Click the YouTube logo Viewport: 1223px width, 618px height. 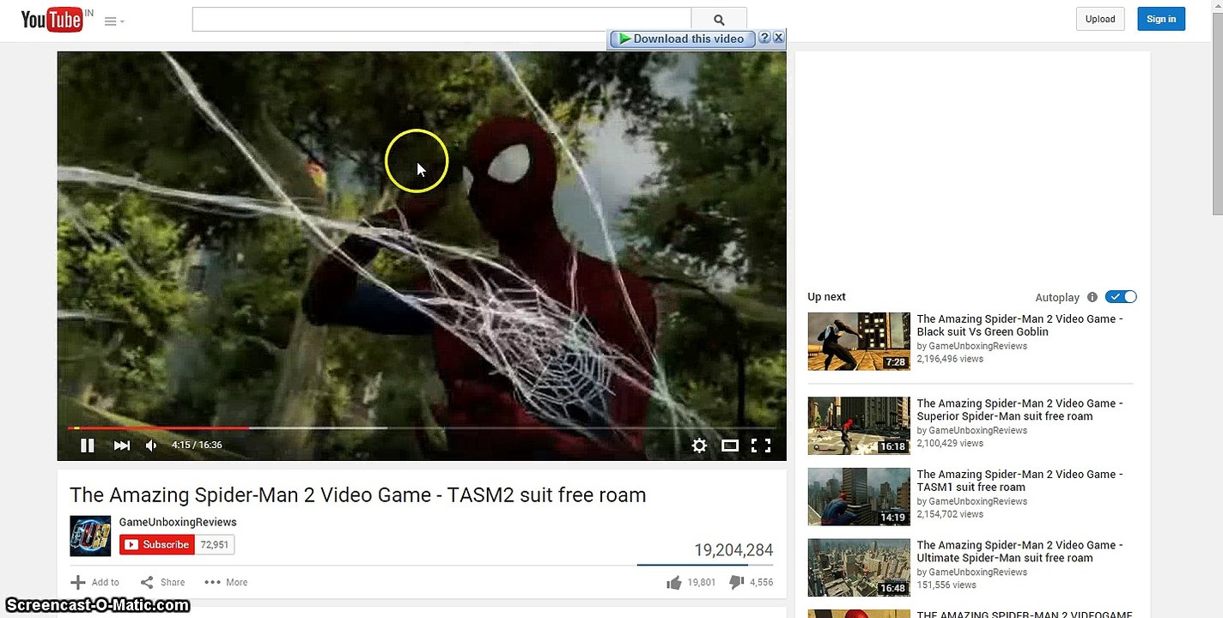pyautogui.click(x=52, y=20)
